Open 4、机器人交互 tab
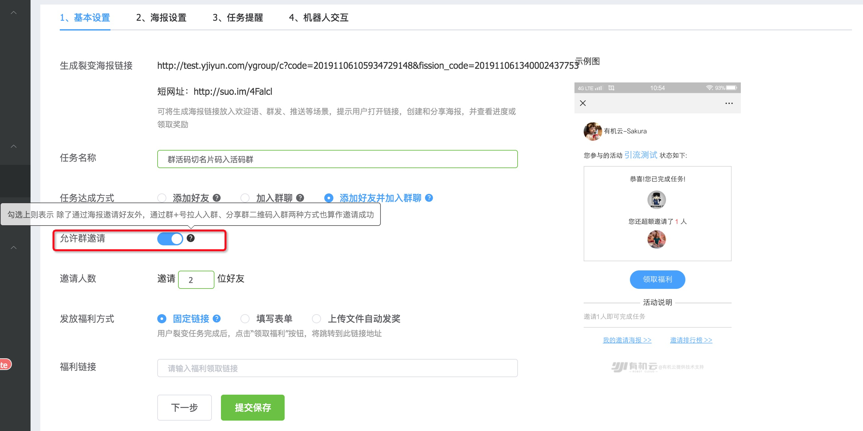 [x=319, y=18]
